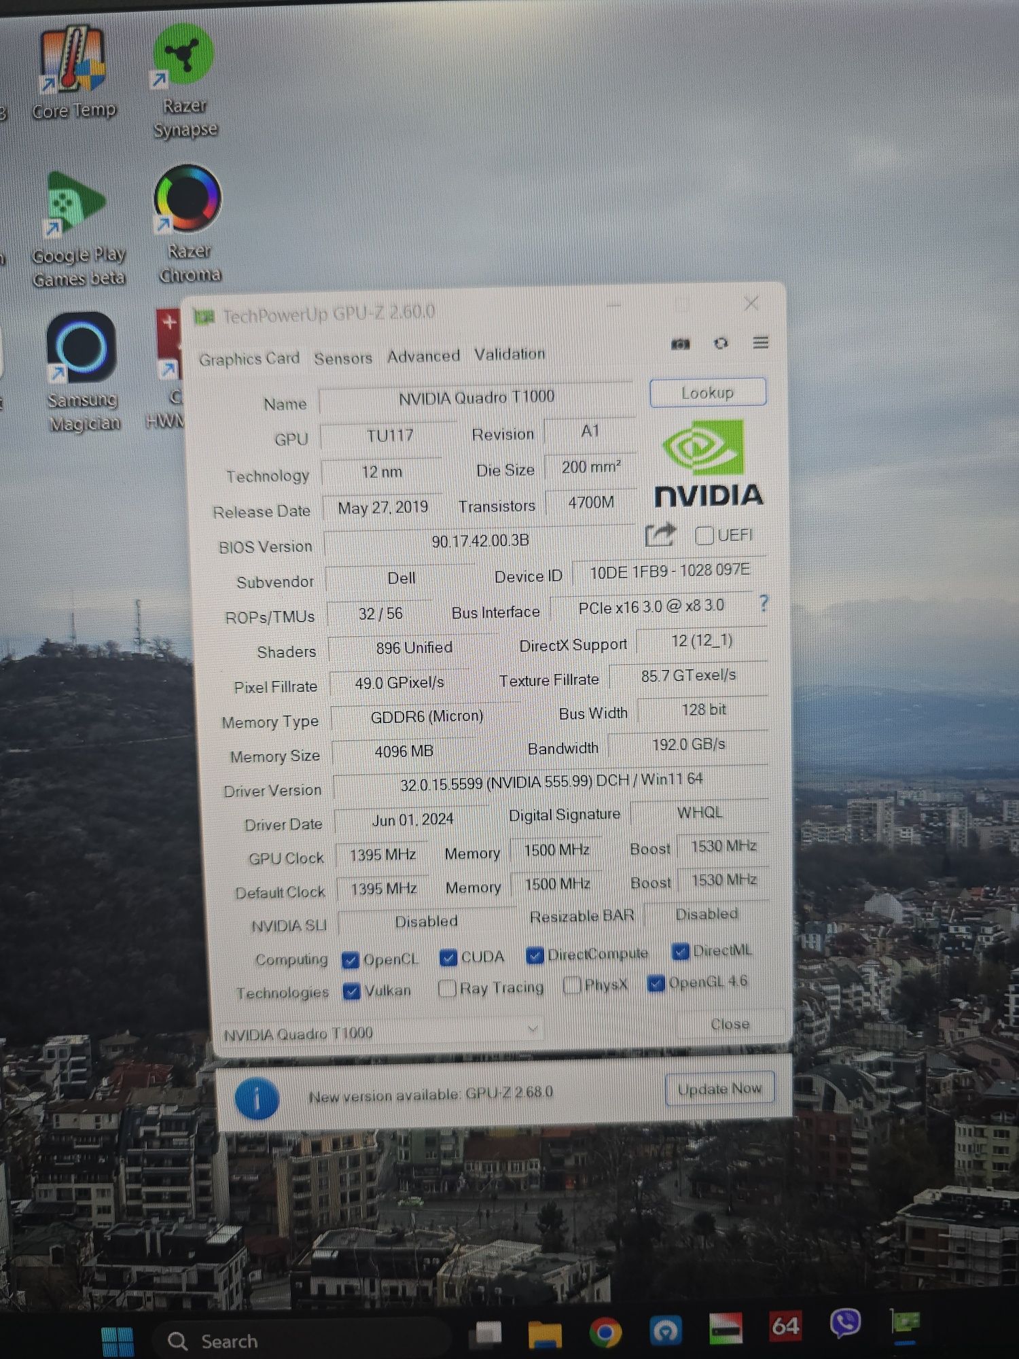Toggle the DirectCompute checkbox
This screenshot has width=1019, height=1359.
click(535, 955)
